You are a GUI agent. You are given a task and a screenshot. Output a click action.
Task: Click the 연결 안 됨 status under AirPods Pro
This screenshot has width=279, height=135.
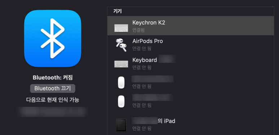pyautogui.click(x=142, y=48)
